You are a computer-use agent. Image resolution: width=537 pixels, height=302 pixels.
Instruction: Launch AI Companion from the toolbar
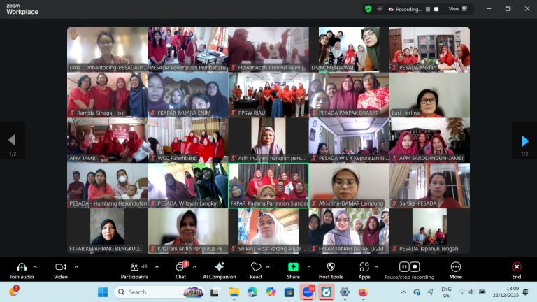pyautogui.click(x=219, y=267)
